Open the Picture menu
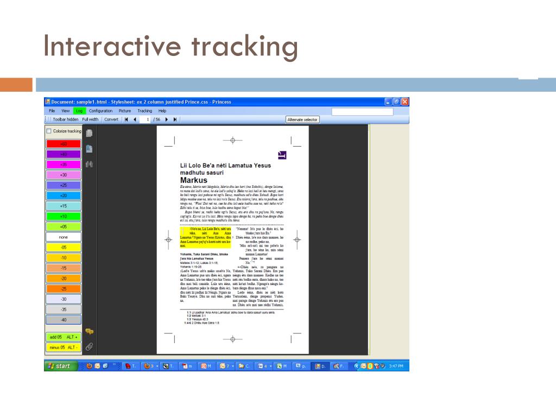 [x=125, y=111]
